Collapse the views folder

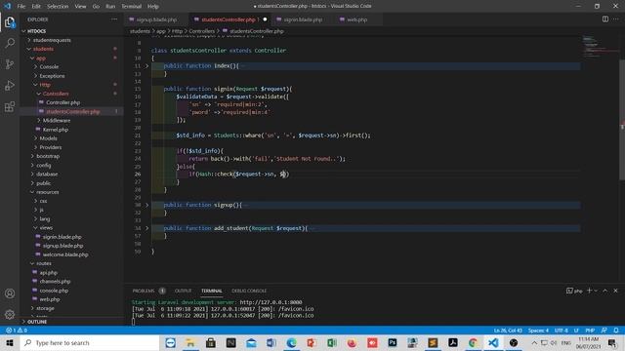(x=46, y=227)
